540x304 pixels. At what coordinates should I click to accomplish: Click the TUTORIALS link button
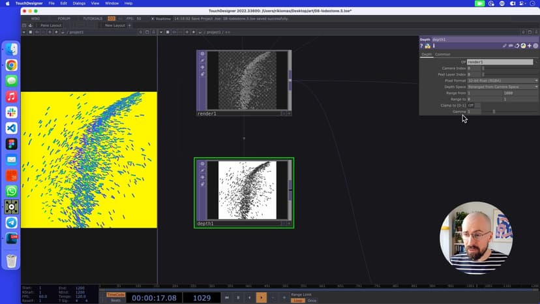(93, 18)
